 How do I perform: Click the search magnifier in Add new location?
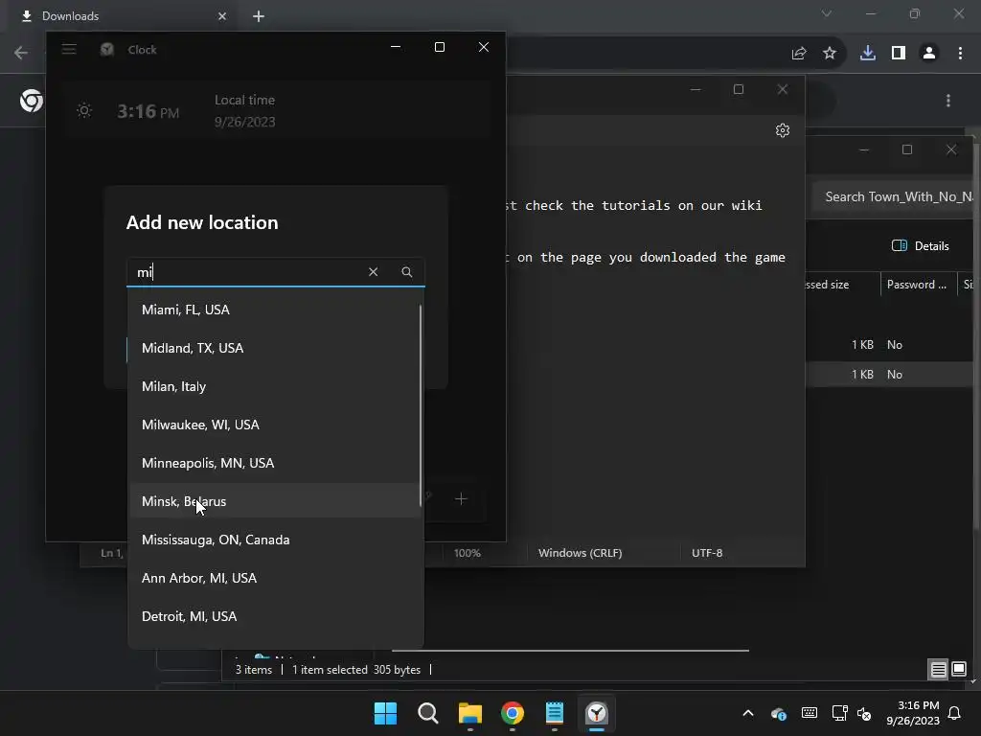[406, 271]
